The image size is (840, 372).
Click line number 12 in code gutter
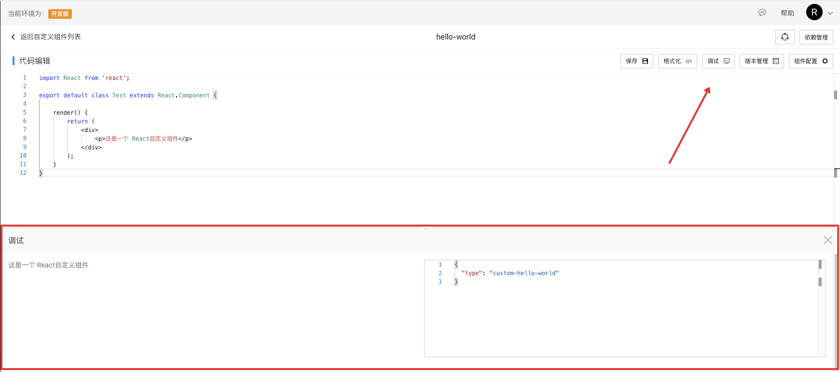23,173
